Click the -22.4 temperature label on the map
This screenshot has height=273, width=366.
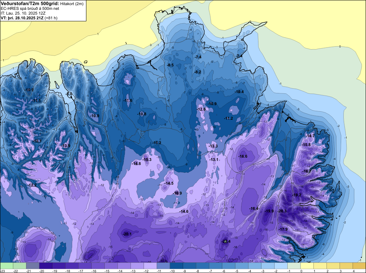(x=226, y=241)
